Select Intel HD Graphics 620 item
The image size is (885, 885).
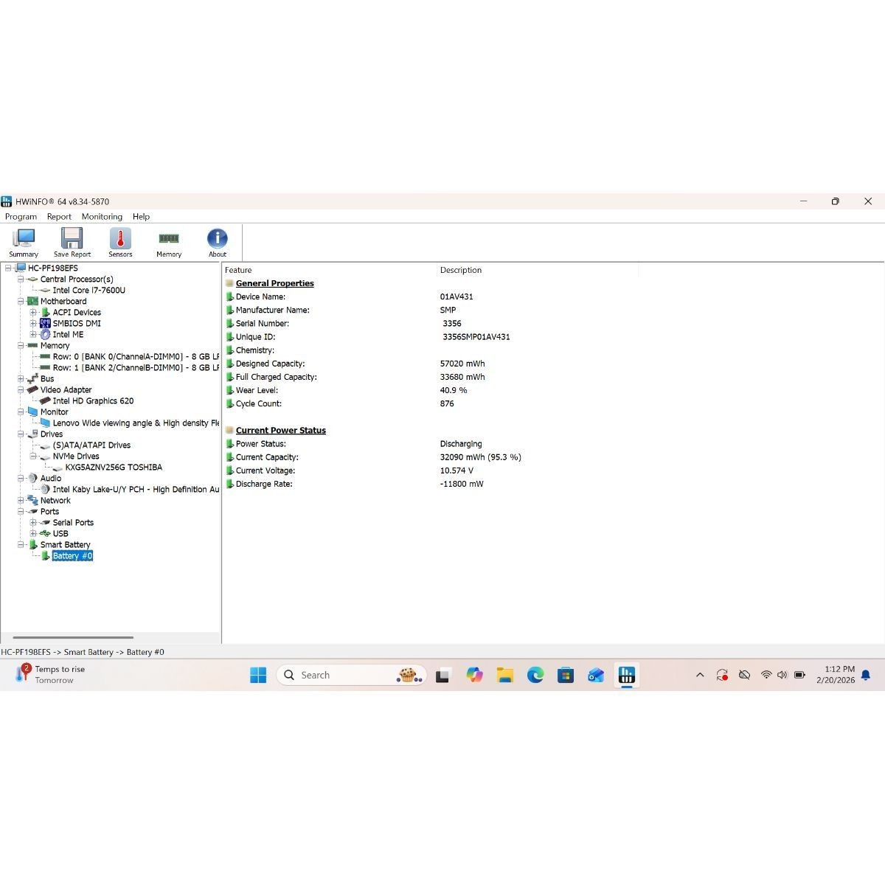pyautogui.click(x=93, y=400)
